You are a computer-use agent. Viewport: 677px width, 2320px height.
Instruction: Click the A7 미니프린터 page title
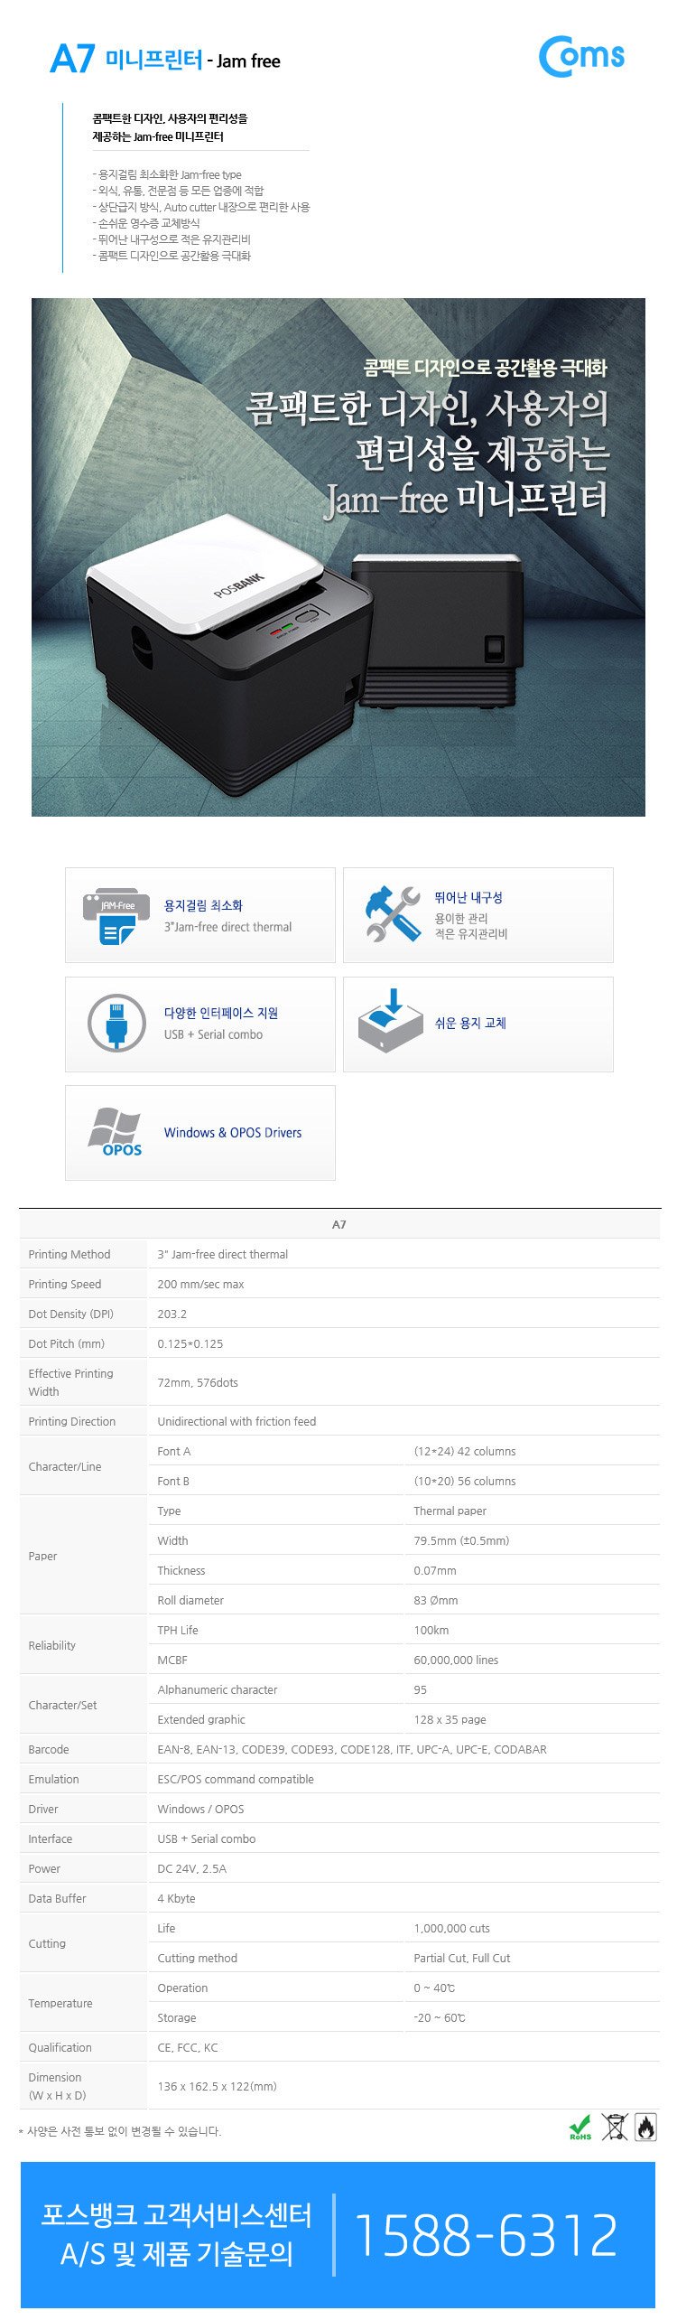pos(165,60)
